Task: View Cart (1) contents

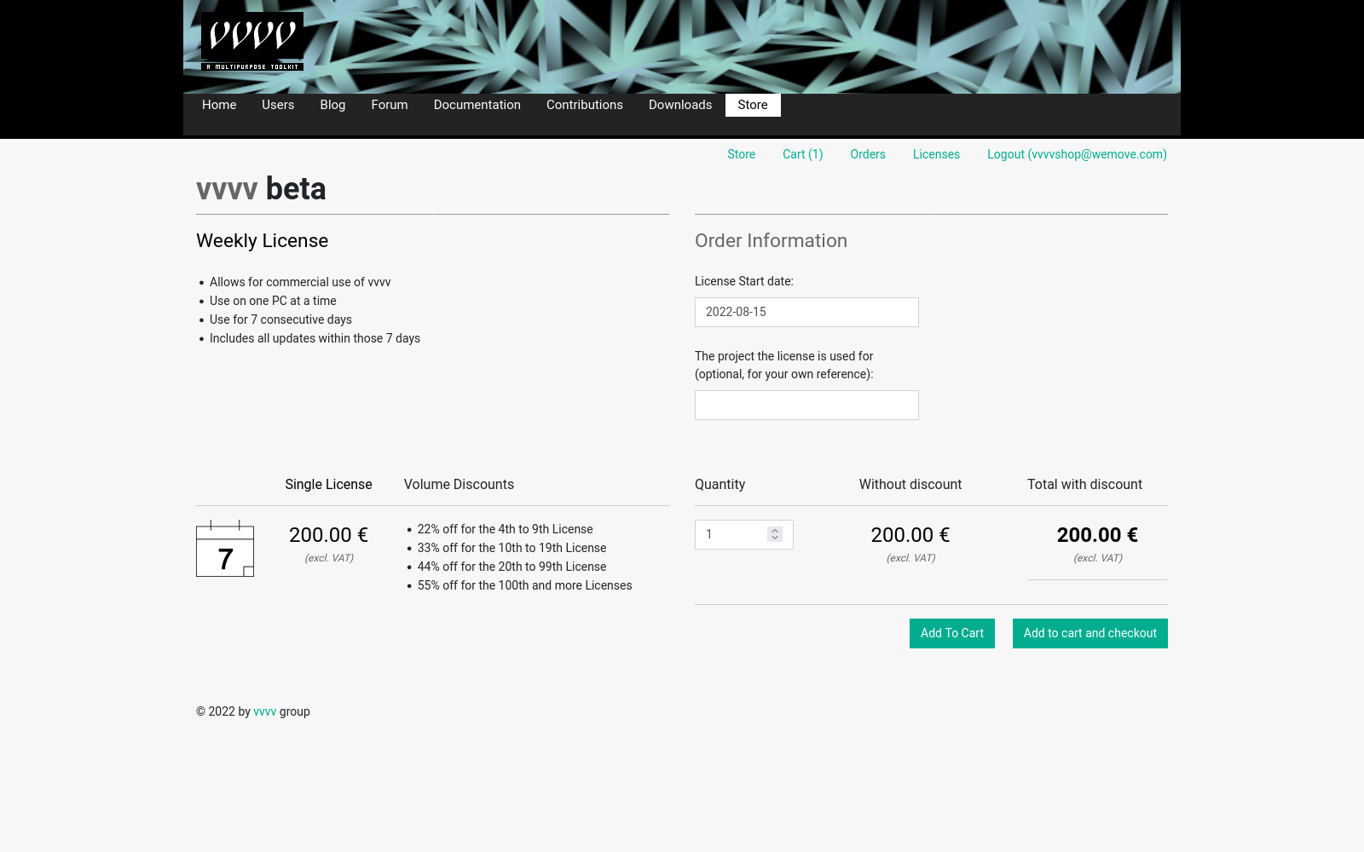Action: (802, 154)
